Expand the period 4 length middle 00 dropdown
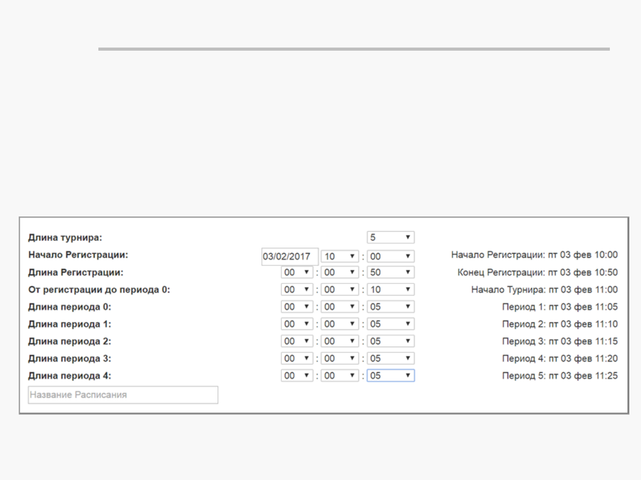The image size is (641, 480). coord(340,376)
